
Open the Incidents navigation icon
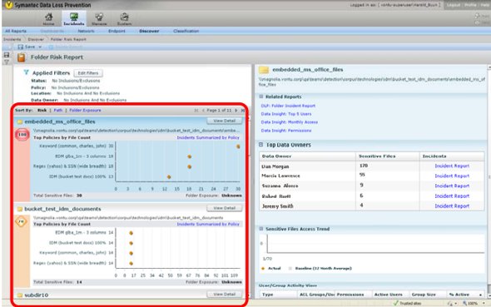pos(74,19)
